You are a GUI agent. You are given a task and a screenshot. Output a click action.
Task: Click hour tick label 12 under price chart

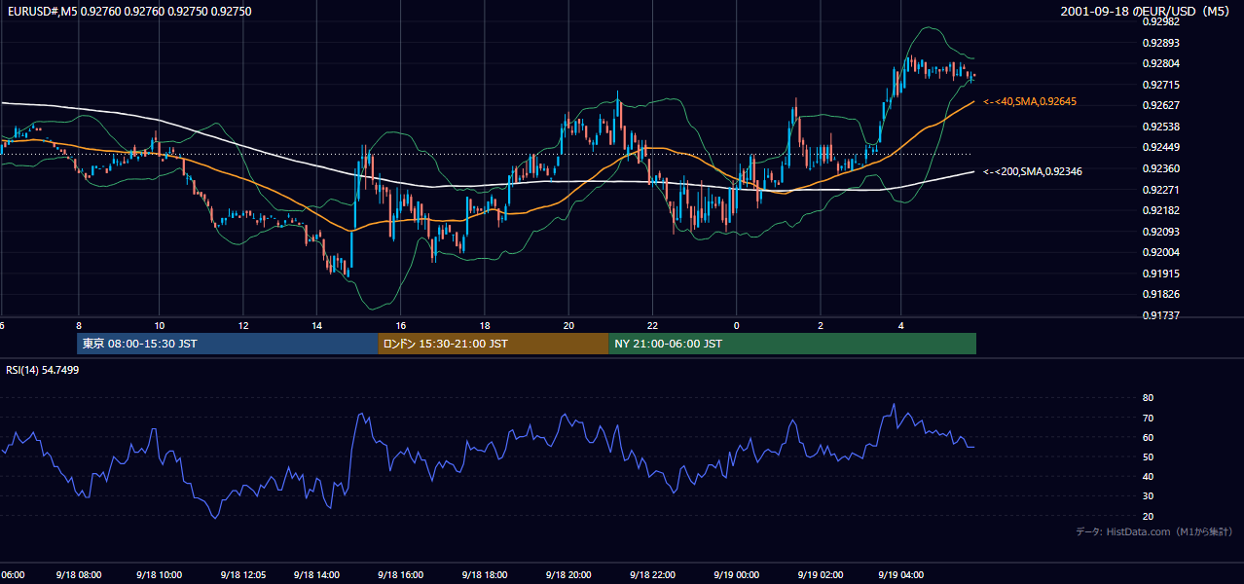coord(243,325)
